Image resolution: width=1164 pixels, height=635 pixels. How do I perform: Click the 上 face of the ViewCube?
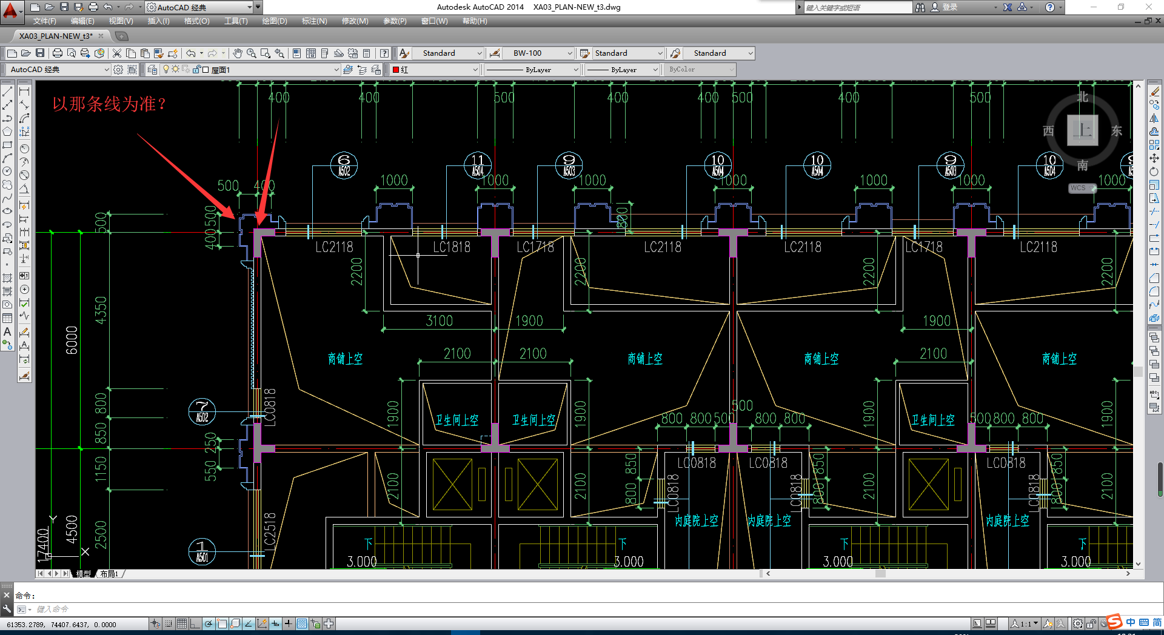point(1082,130)
